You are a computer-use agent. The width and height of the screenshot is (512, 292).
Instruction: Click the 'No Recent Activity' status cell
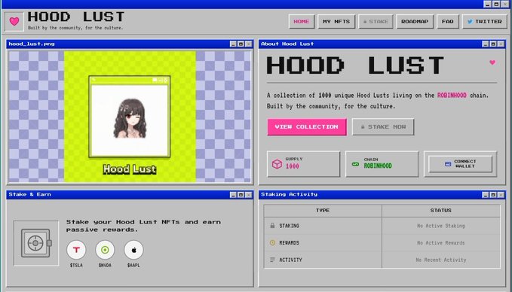point(441,260)
